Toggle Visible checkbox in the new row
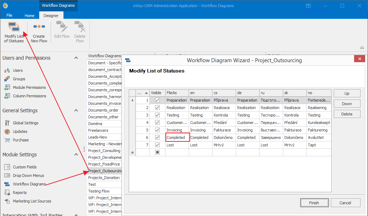The image size is (368, 216). [158, 152]
